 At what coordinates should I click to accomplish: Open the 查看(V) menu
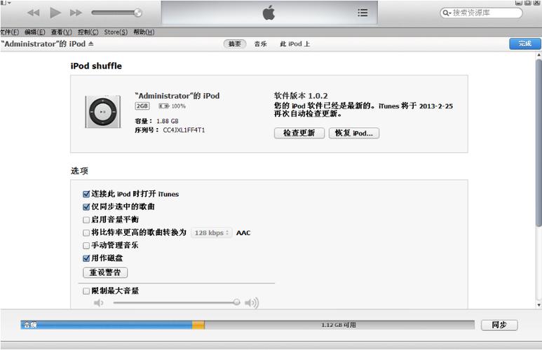click(x=62, y=32)
